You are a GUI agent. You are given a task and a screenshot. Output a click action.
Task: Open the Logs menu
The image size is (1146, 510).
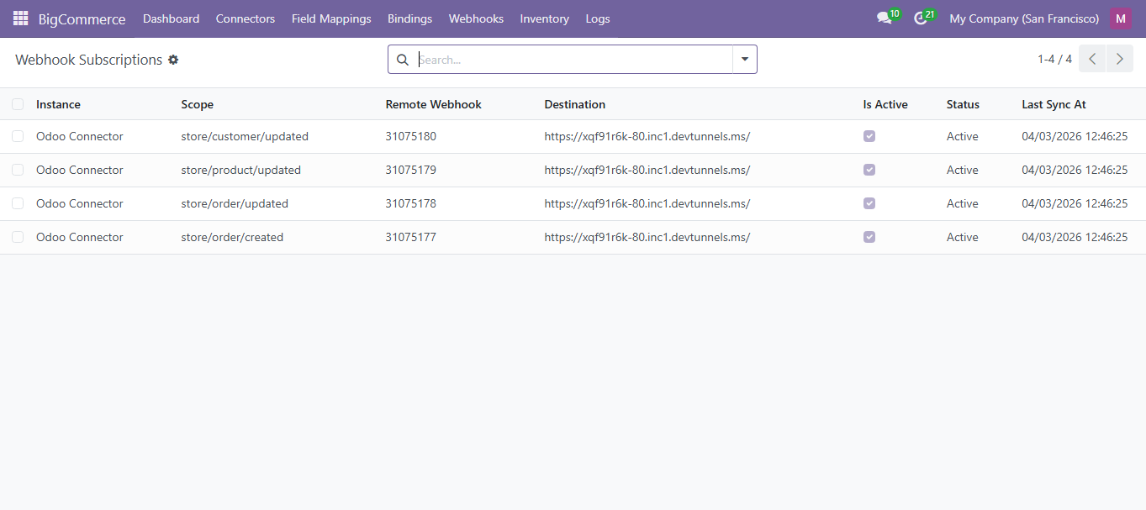[x=597, y=18]
